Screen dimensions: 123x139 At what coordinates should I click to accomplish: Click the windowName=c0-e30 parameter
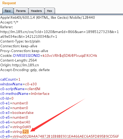[x=19, y=84]
